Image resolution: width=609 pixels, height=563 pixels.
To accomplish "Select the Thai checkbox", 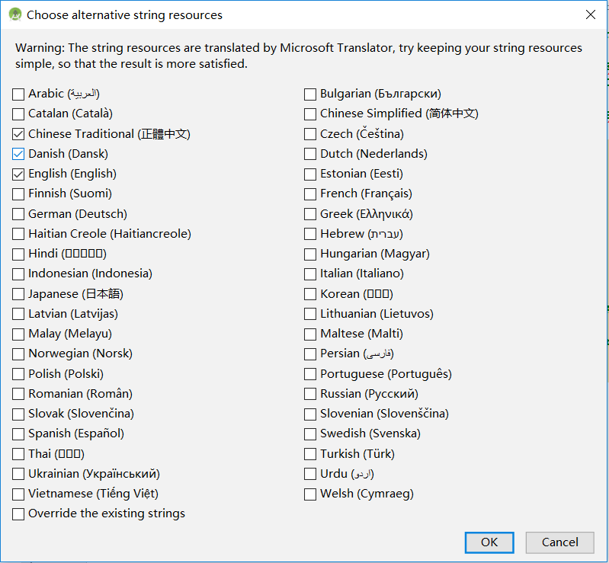I will tap(18, 454).
